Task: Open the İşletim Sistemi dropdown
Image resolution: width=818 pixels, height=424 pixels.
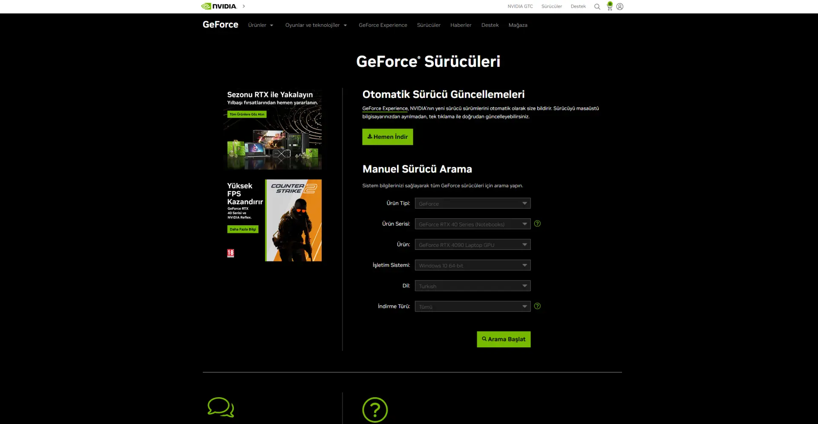Action: [472, 265]
